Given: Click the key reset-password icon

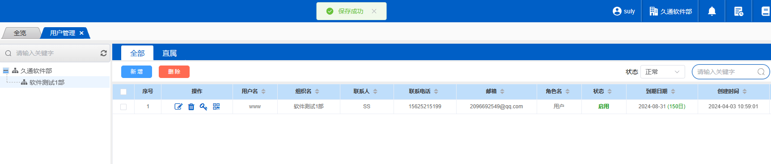Looking at the screenshot, I should (203, 107).
